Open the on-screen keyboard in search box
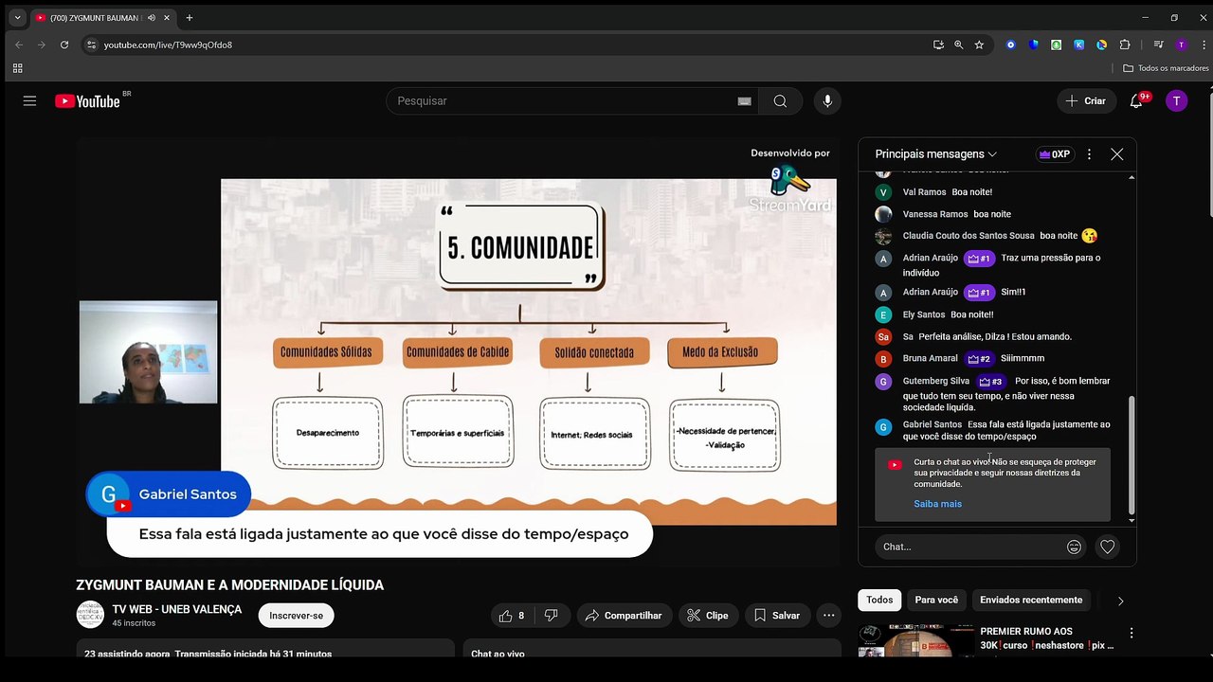Viewport: 1213px width, 682px height. click(x=745, y=101)
